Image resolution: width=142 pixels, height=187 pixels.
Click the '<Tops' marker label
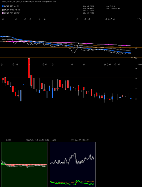click(x=139, y=19)
